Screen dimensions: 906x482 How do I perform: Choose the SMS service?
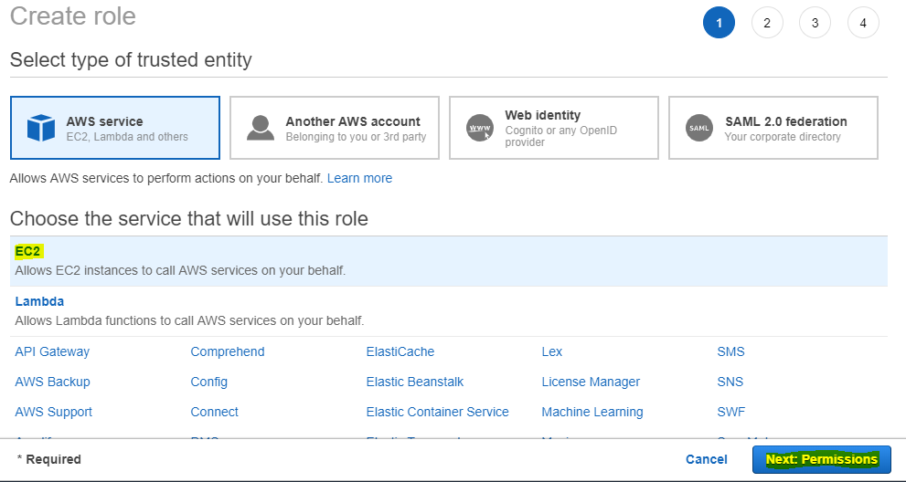tap(730, 351)
